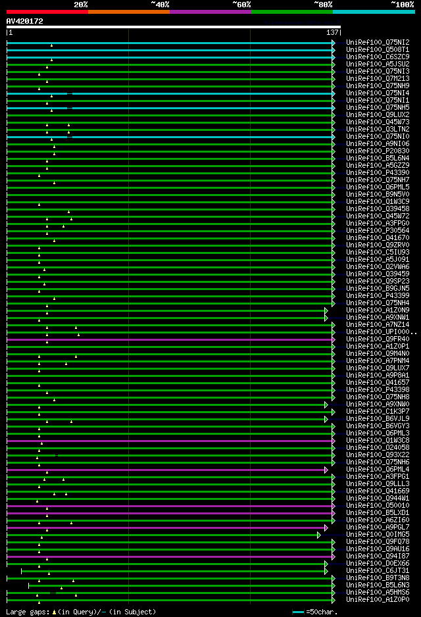Click the purple arrowhead ending A9PGL7 alignment
421x617 pixels.
pyautogui.click(x=326, y=528)
